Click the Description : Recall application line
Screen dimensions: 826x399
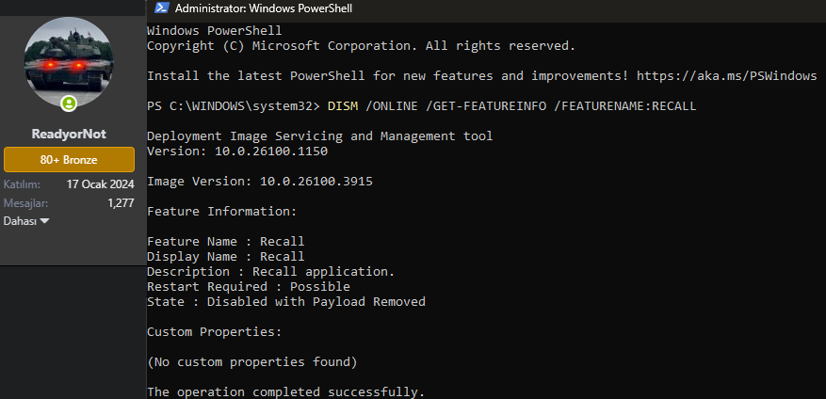(271, 272)
